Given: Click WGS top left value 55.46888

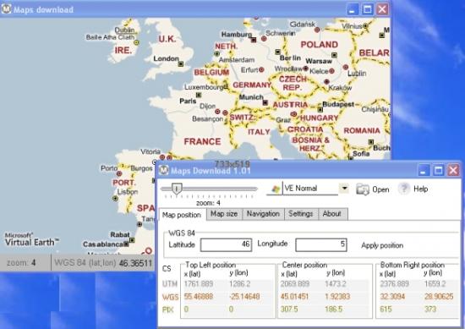Looking at the screenshot, I should pos(199,296).
